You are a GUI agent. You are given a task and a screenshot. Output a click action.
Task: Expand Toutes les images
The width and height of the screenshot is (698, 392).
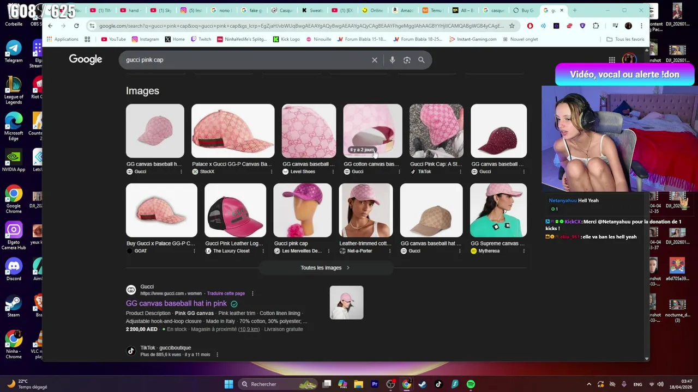[x=325, y=268]
